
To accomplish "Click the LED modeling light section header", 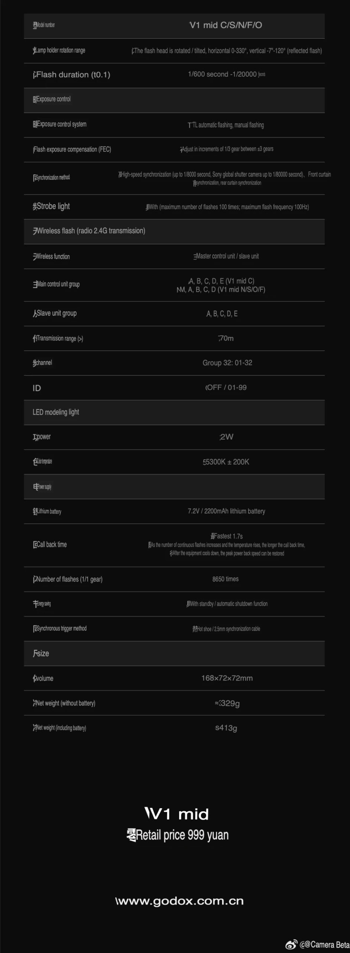I will coord(56,412).
